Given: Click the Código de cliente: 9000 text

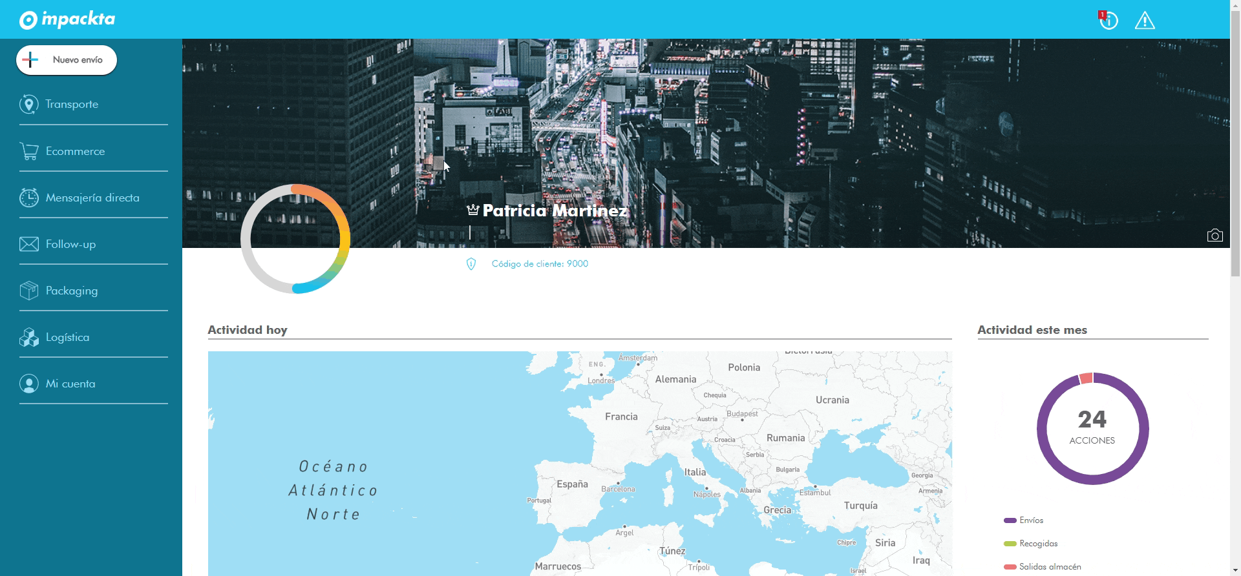Looking at the screenshot, I should point(540,264).
